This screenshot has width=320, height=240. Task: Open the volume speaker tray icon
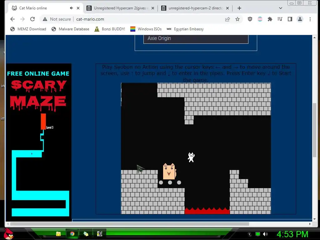point(265,234)
